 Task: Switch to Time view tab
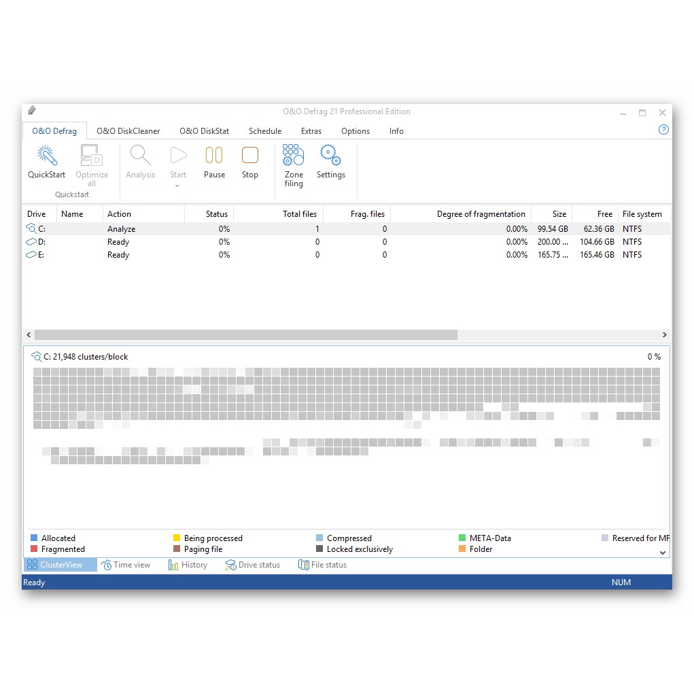[x=126, y=565]
